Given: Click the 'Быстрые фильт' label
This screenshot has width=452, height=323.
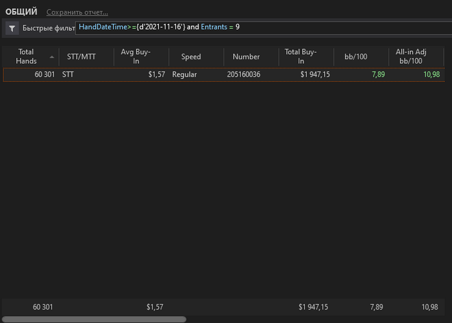Looking at the screenshot, I should point(48,28).
